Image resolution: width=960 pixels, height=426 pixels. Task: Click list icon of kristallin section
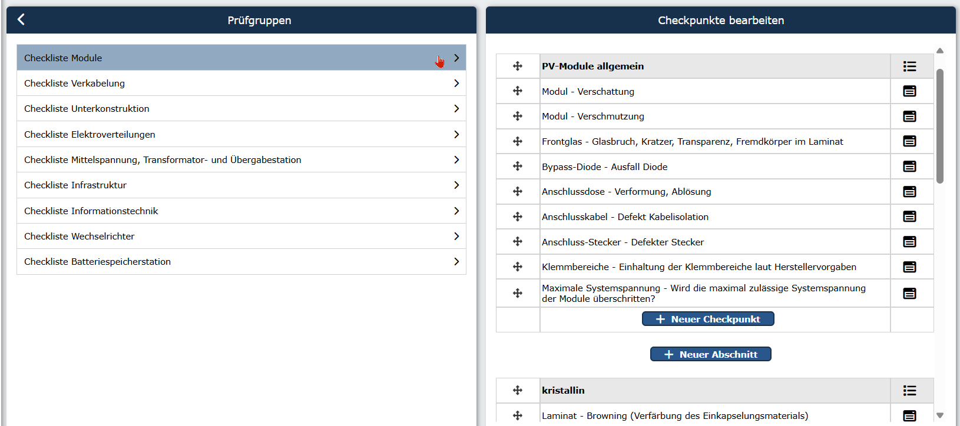click(909, 391)
